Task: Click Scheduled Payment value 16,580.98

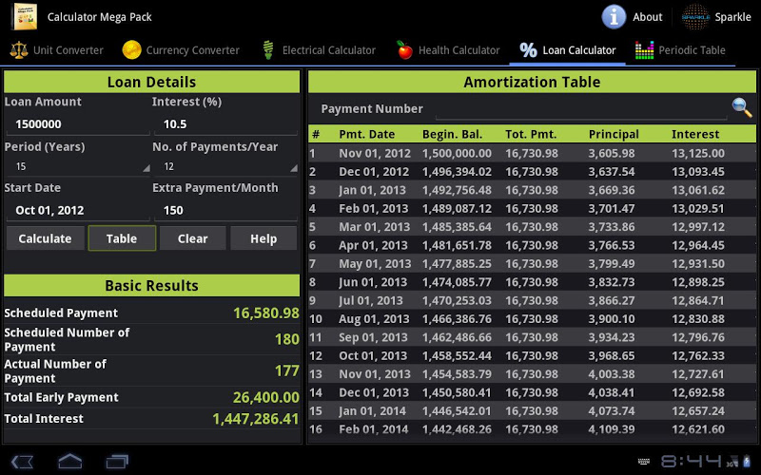Action: pos(266,313)
